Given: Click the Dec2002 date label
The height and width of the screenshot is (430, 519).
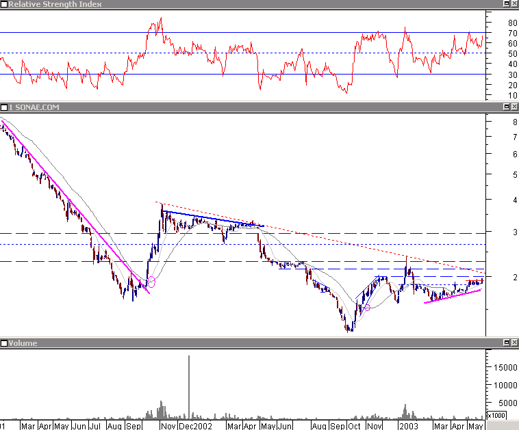Looking at the screenshot, I should click(x=196, y=426).
